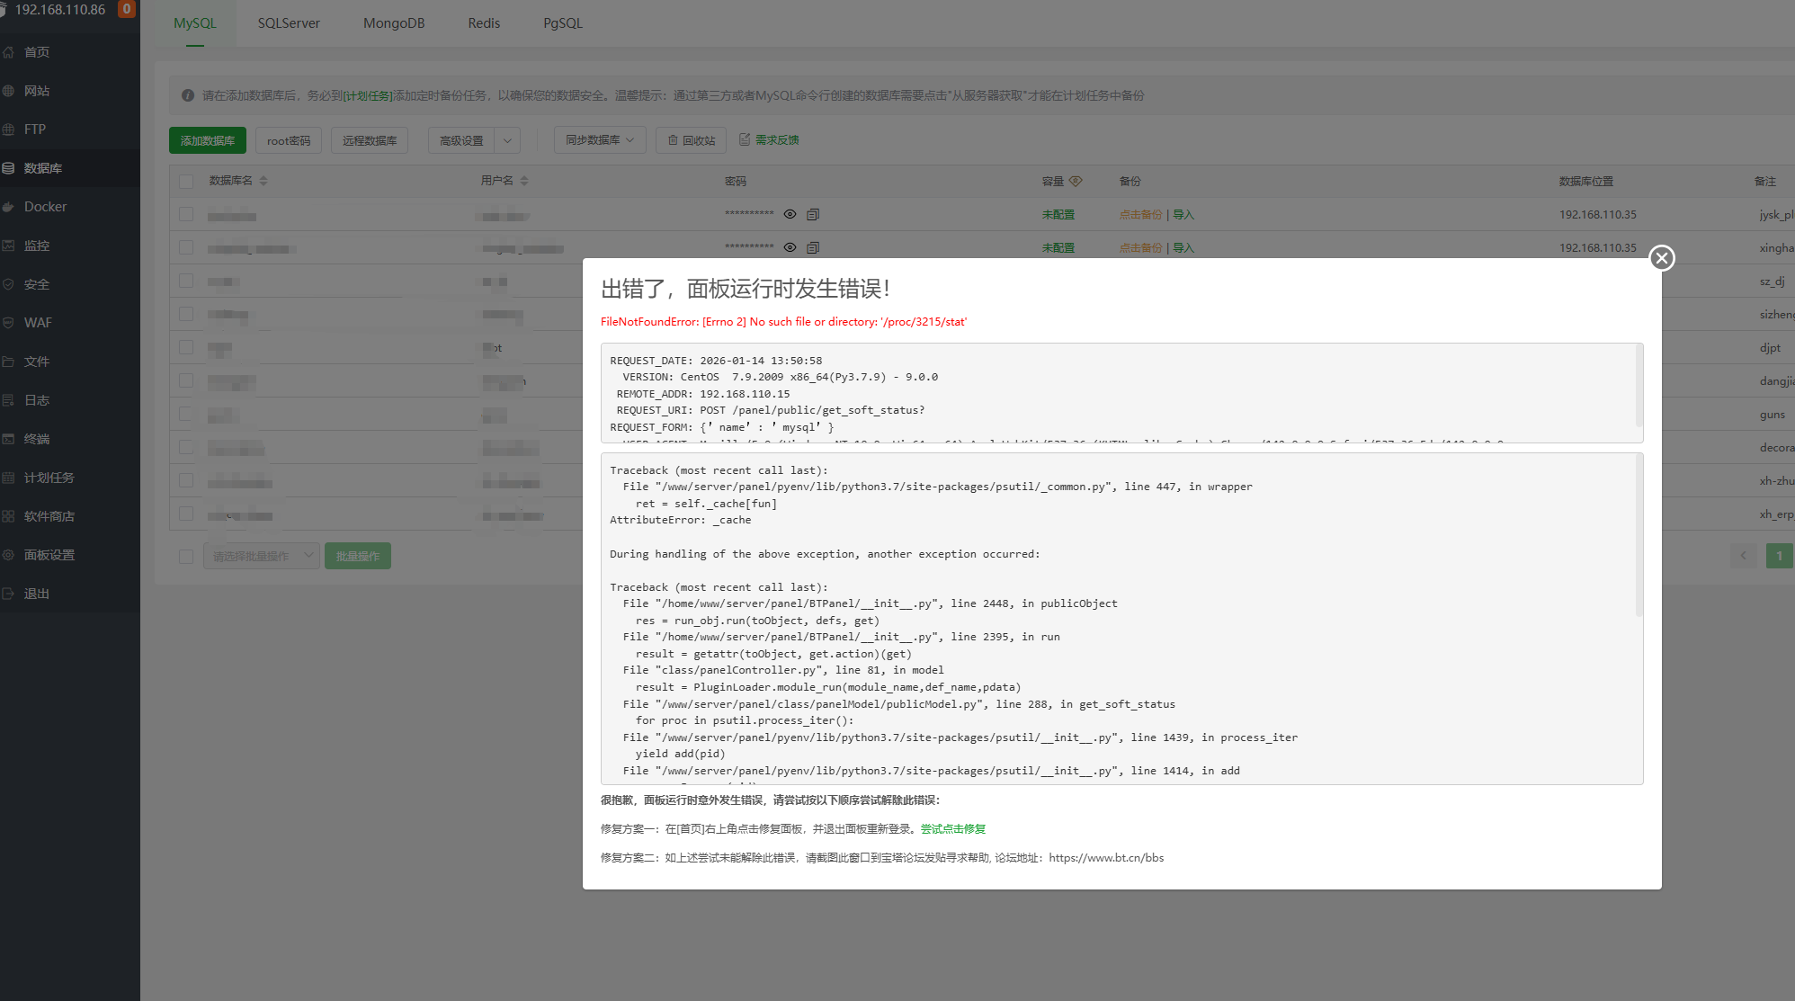The height and width of the screenshot is (1001, 1795).
Task: Click the WAF shield sidebar icon
Action: click(8, 323)
